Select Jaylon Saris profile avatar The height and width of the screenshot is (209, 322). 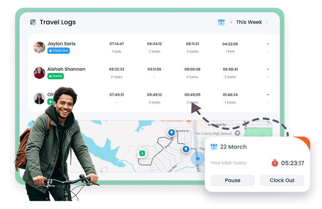[x=39, y=47]
